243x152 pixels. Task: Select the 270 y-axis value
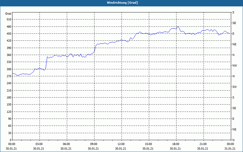[9, 76]
